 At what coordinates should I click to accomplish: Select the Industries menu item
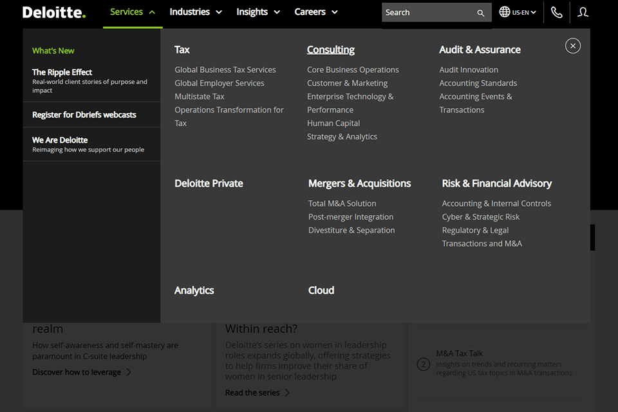[x=189, y=12]
